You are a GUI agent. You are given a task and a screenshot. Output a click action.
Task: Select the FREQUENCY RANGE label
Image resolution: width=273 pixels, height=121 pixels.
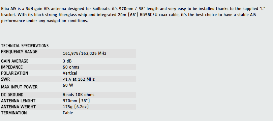[19, 52]
